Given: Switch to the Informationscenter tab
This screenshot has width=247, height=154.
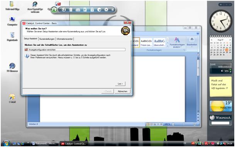Looking at the screenshot, I should (x=64, y=39).
